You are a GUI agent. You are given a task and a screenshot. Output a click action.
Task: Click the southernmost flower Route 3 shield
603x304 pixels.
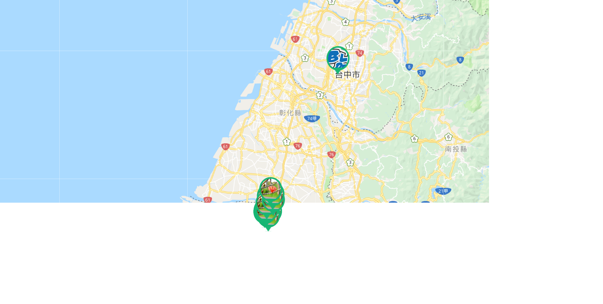(x=350, y=163)
